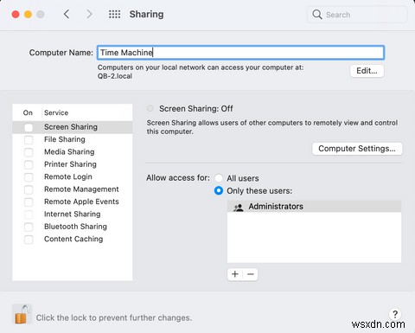This screenshot has width=415, height=333.
Task: Click the QB-2.local hostname text
Action: point(115,76)
